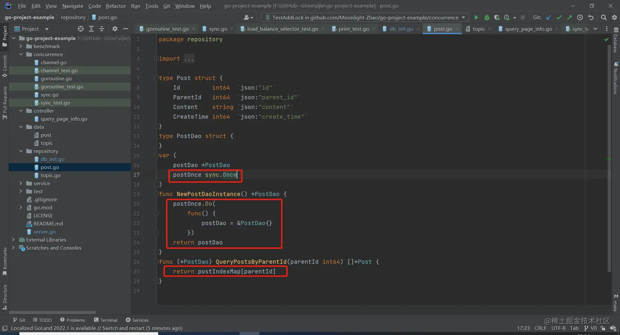Open the Notifications tool window
Screen dimensions: 620x335
coord(615,78)
